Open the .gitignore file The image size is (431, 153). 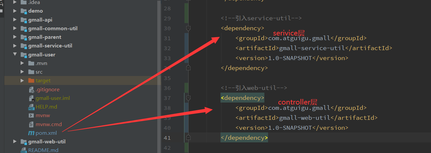coord(48,89)
